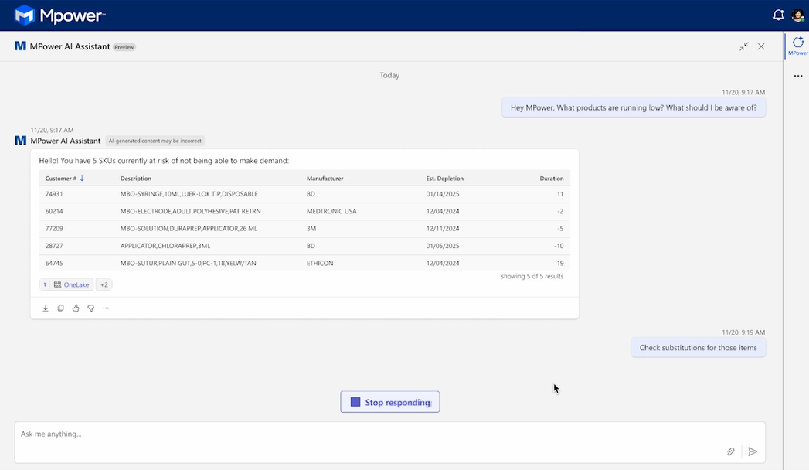The image size is (809, 470).
Task: Click citation number 1 badge
Action: click(x=45, y=284)
